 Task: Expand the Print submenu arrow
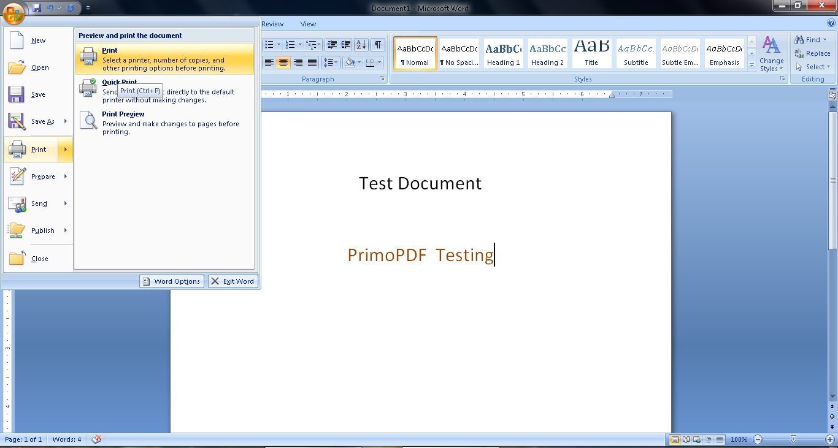tap(66, 150)
